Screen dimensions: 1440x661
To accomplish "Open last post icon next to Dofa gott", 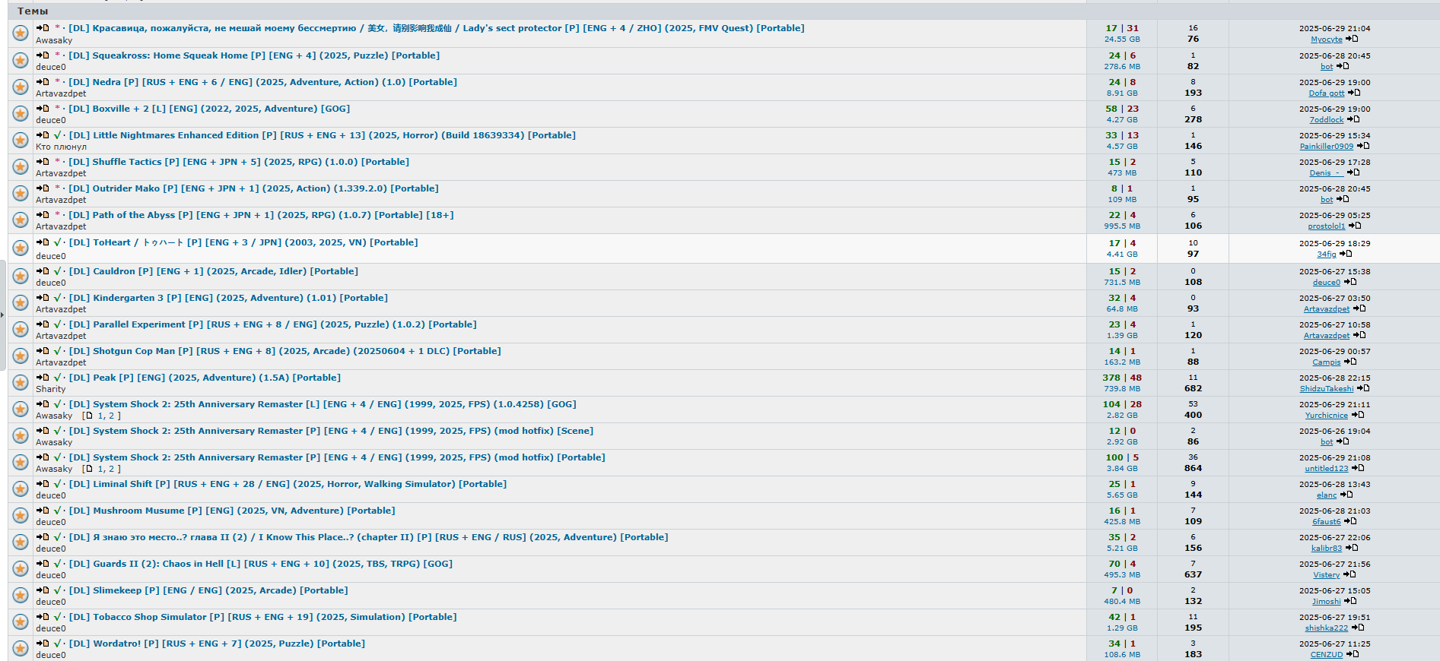I will pyautogui.click(x=1354, y=93).
